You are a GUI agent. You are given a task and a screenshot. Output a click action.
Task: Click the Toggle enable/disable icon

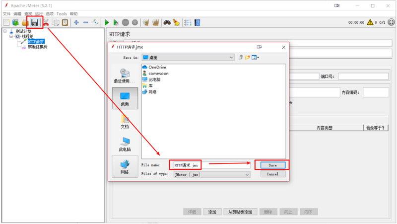click(x=95, y=22)
